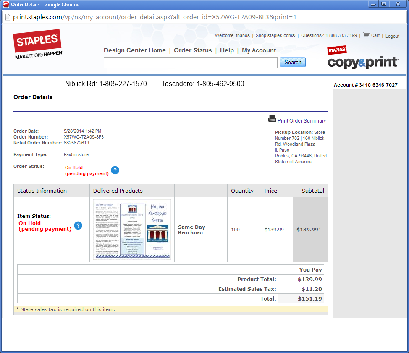The image size is (409, 353).
Task: Open the shopping cart icon
Action: point(366,35)
